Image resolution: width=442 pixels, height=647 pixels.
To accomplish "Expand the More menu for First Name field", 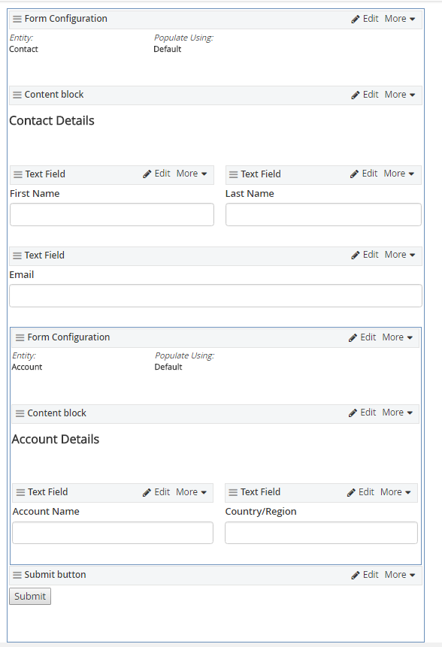I will click(192, 174).
